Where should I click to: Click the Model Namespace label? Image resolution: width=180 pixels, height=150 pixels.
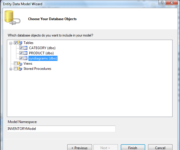coord(22,122)
